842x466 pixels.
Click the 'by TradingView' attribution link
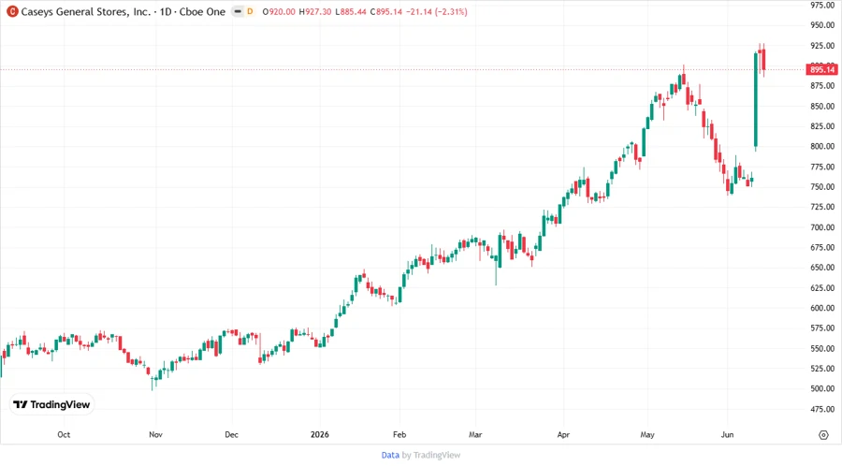(431, 455)
